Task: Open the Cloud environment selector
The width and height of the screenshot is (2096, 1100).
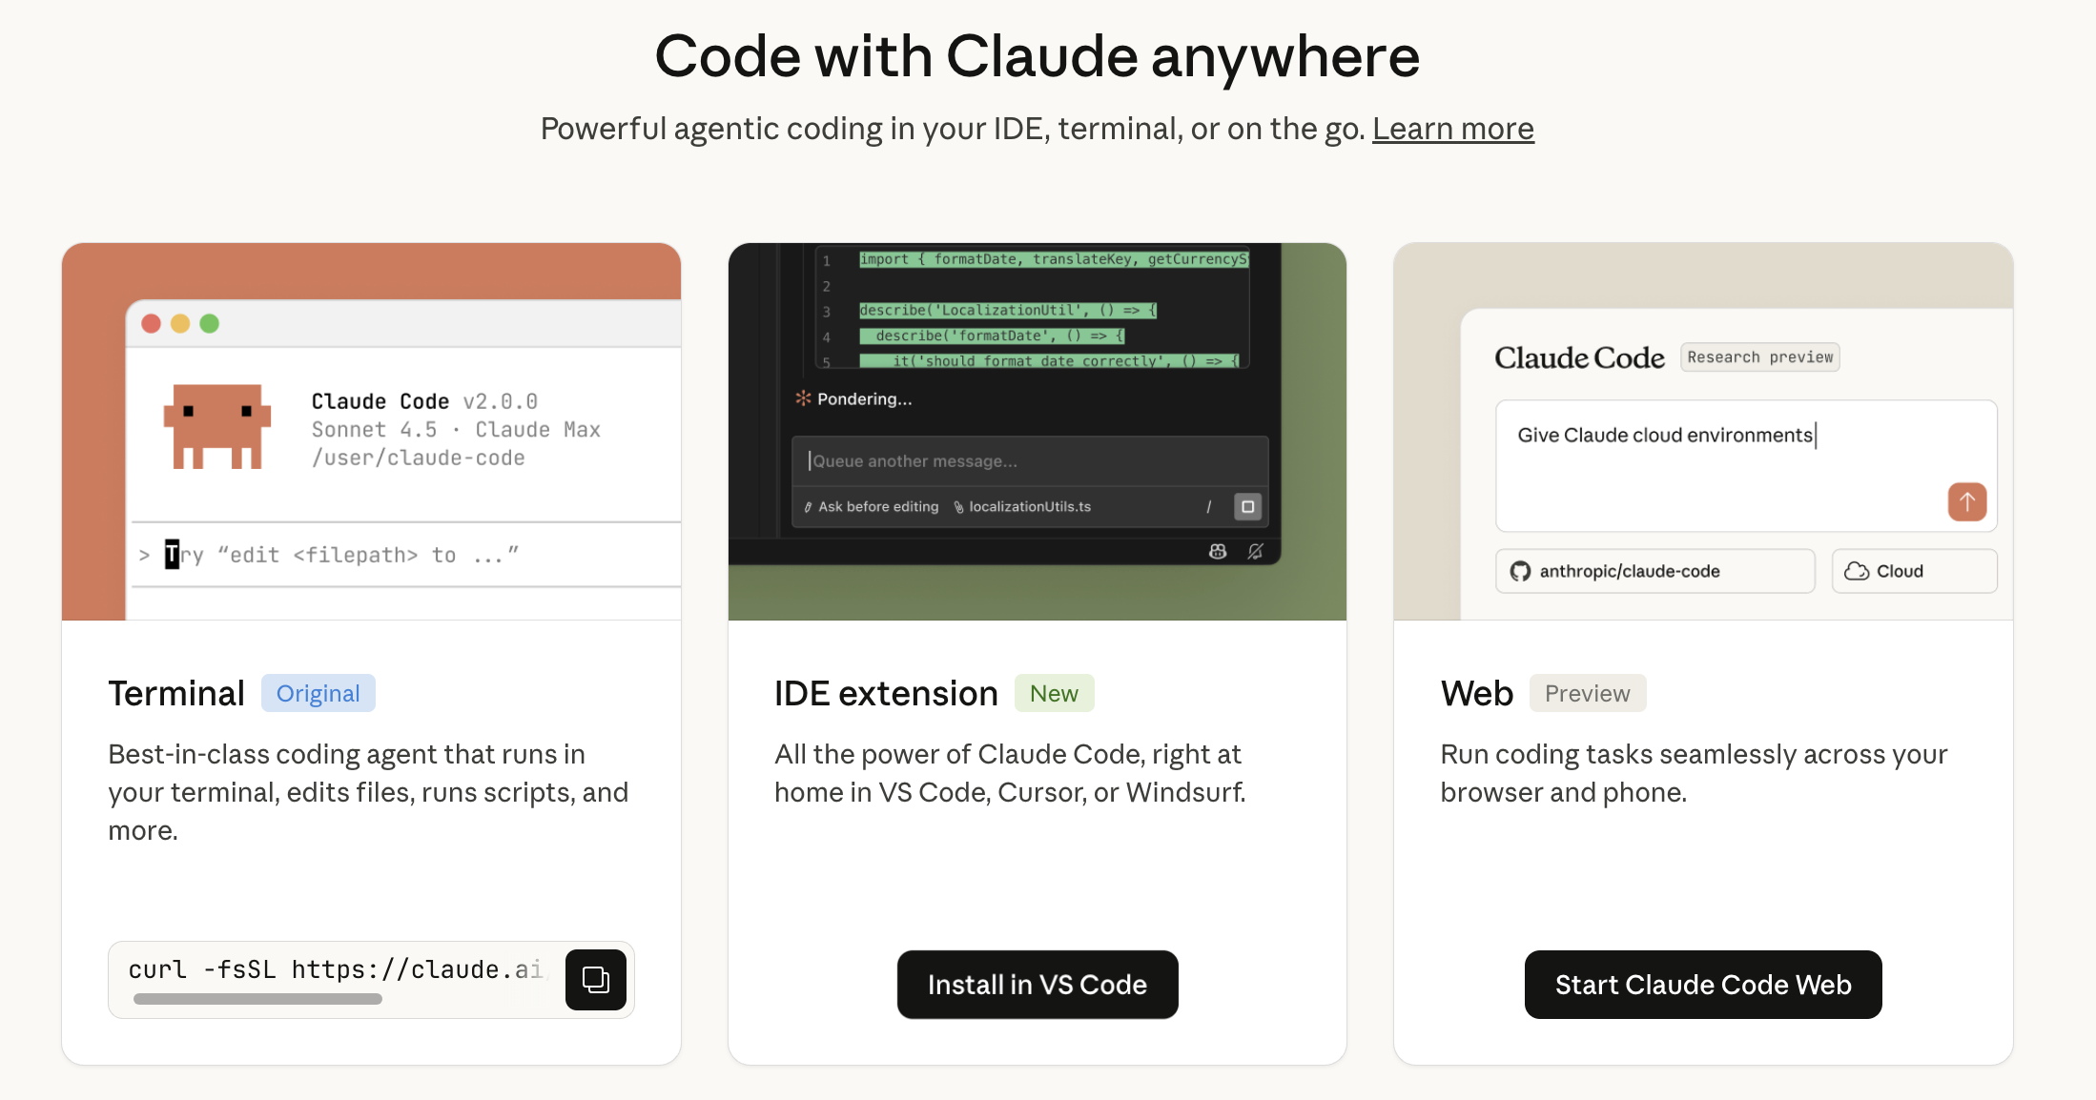Action: (1914, 571)
